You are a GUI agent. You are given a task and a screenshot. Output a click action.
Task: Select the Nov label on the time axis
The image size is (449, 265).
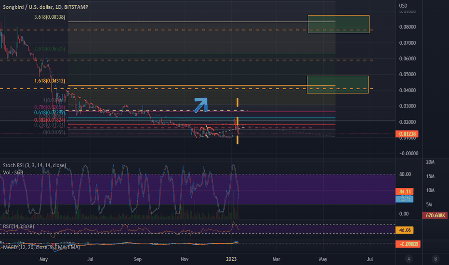pyautogui.click(x=185, y=259)
